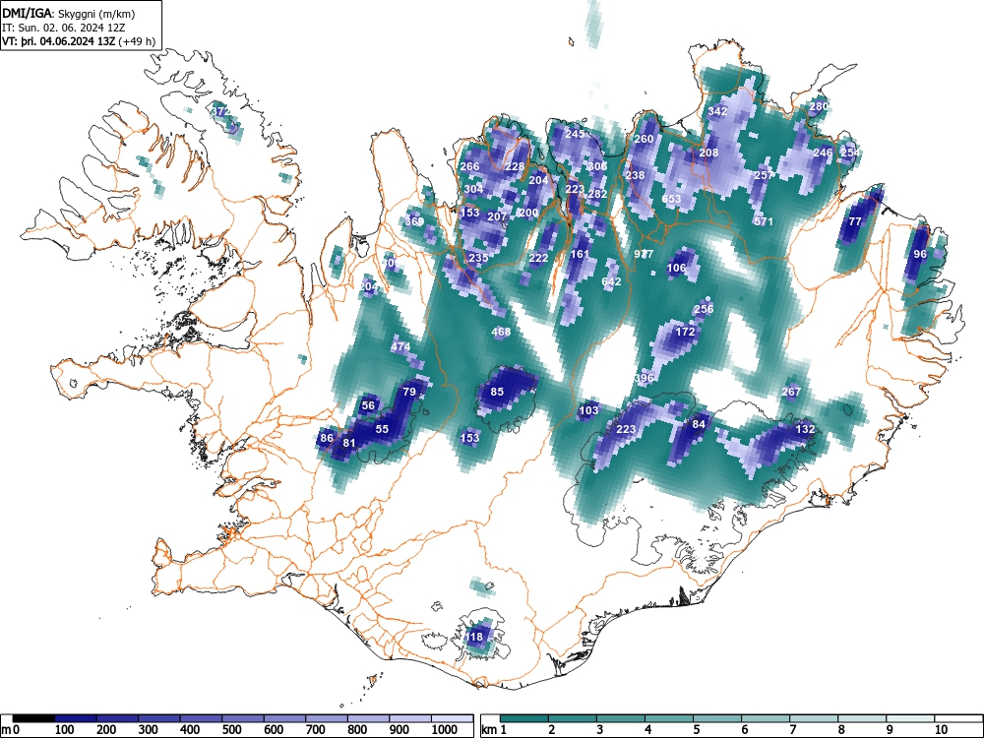
Task: Click the visibility value 369
Action: 414,221
